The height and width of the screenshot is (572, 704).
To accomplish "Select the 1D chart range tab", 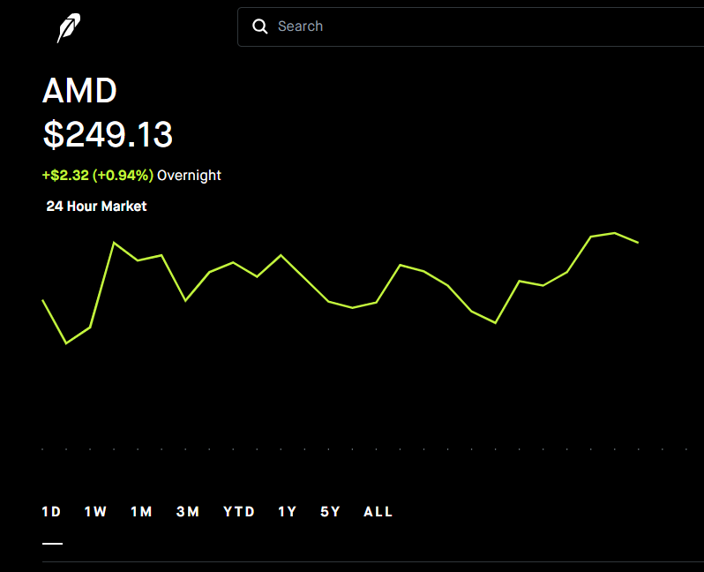I will click(x=51, y=511).
